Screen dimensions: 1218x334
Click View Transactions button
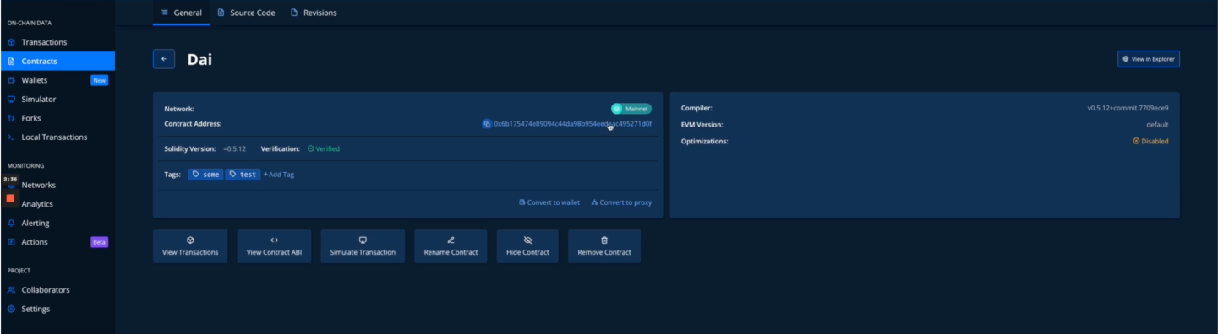point(190,246)
